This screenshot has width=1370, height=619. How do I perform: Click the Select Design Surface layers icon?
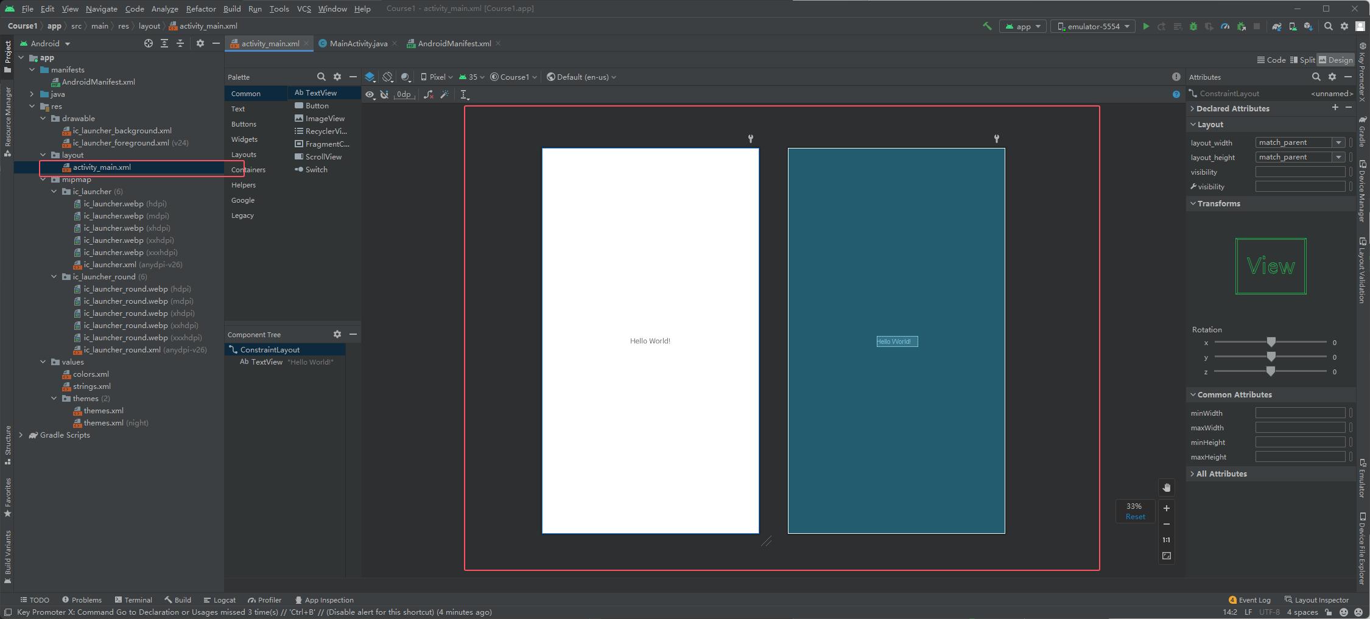[x=370, y=77]
